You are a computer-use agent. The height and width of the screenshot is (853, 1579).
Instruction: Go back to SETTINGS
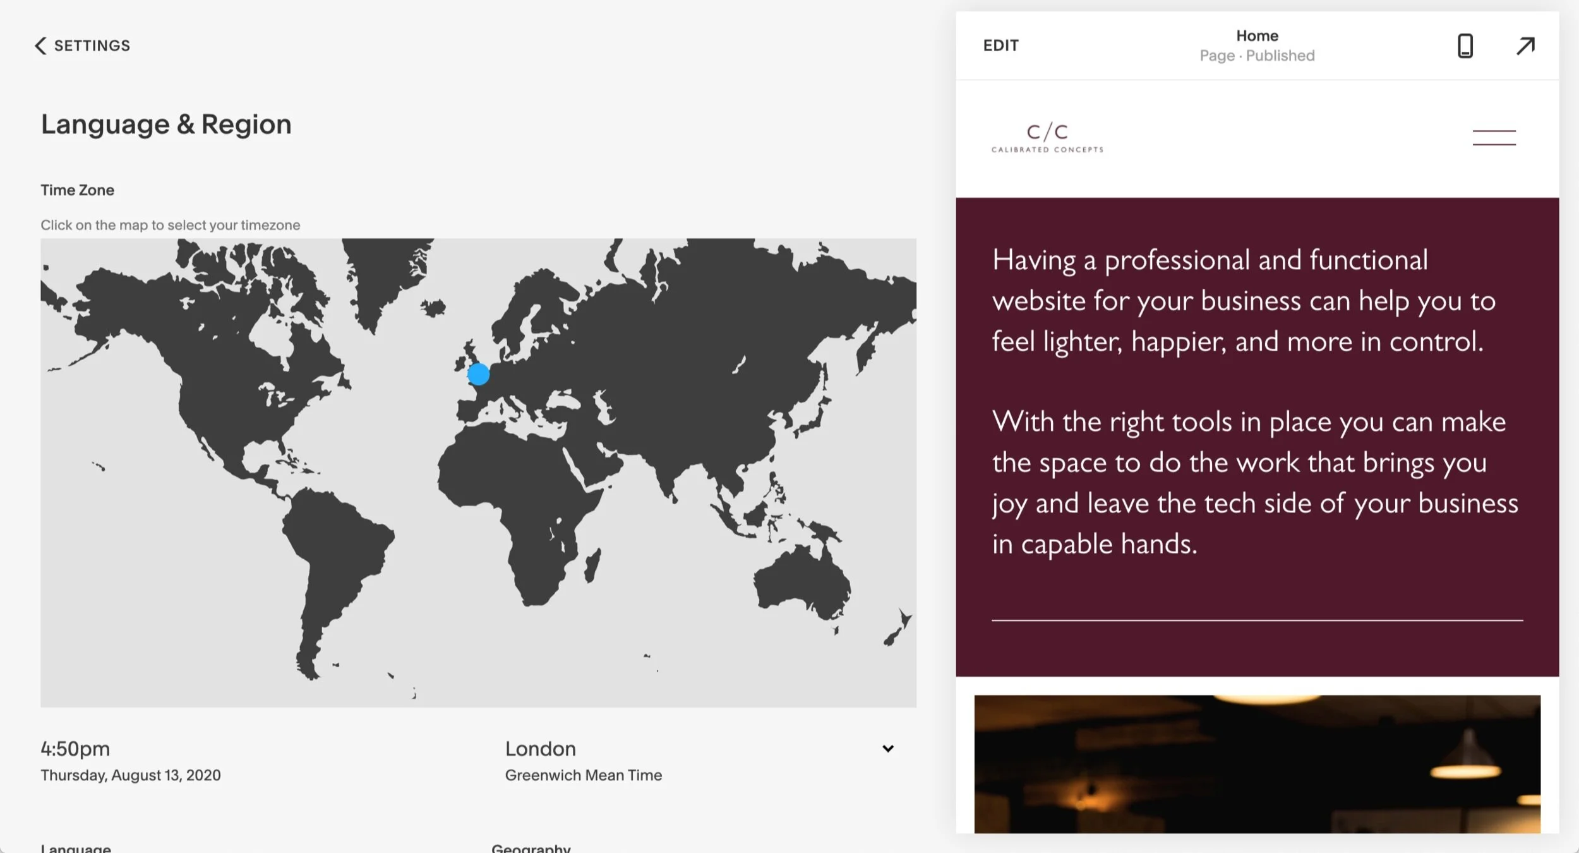[92, 45]
